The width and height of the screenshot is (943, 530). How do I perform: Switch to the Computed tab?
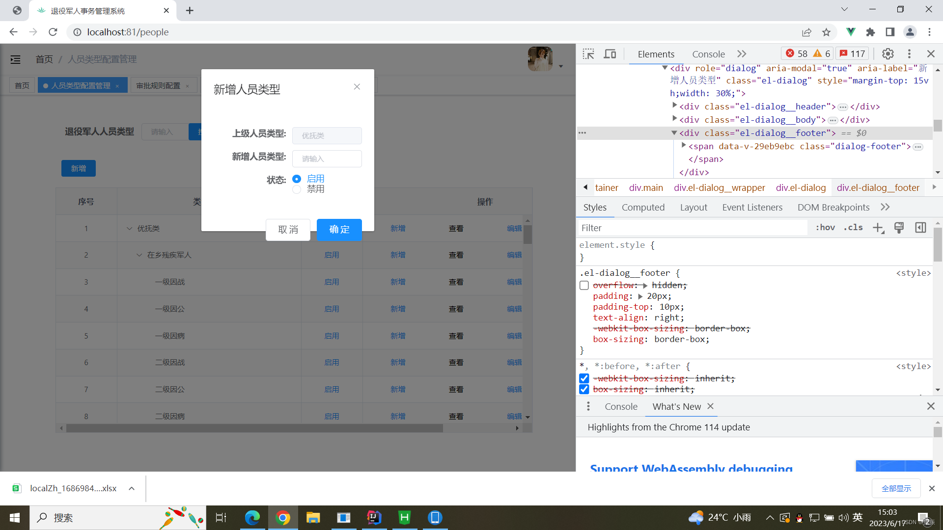[x=643, y=208]
